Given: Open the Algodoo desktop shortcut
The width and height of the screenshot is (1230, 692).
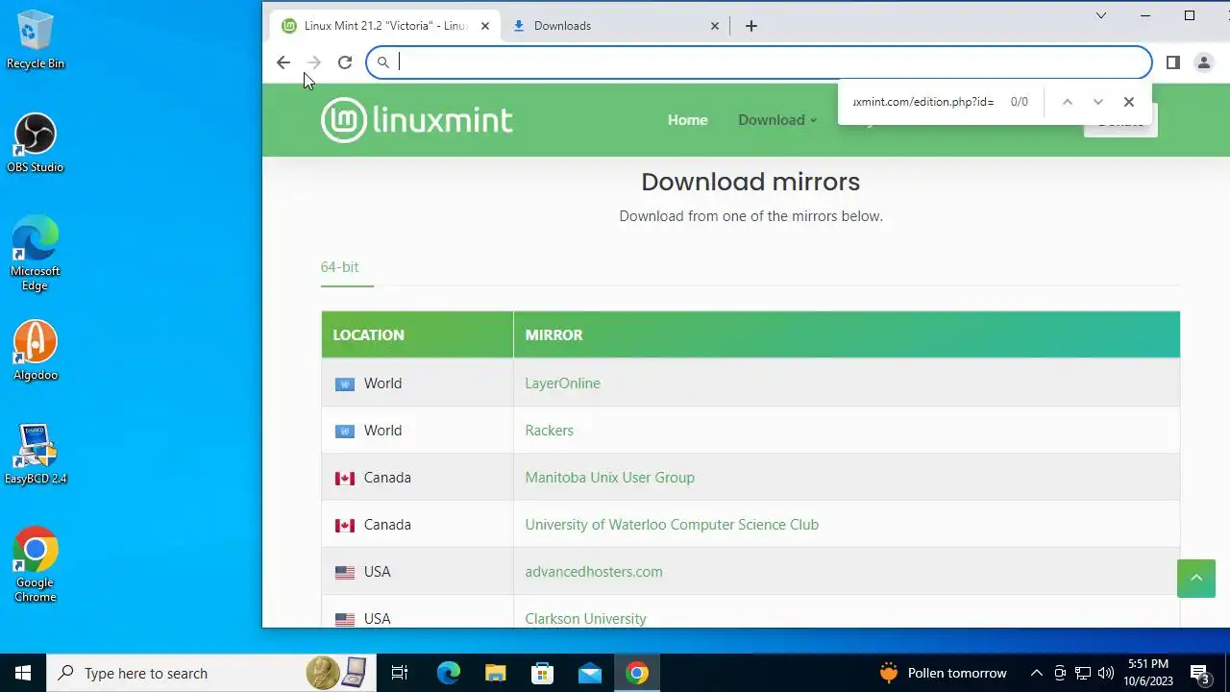Looking at the screenshot, I should 36,351.
